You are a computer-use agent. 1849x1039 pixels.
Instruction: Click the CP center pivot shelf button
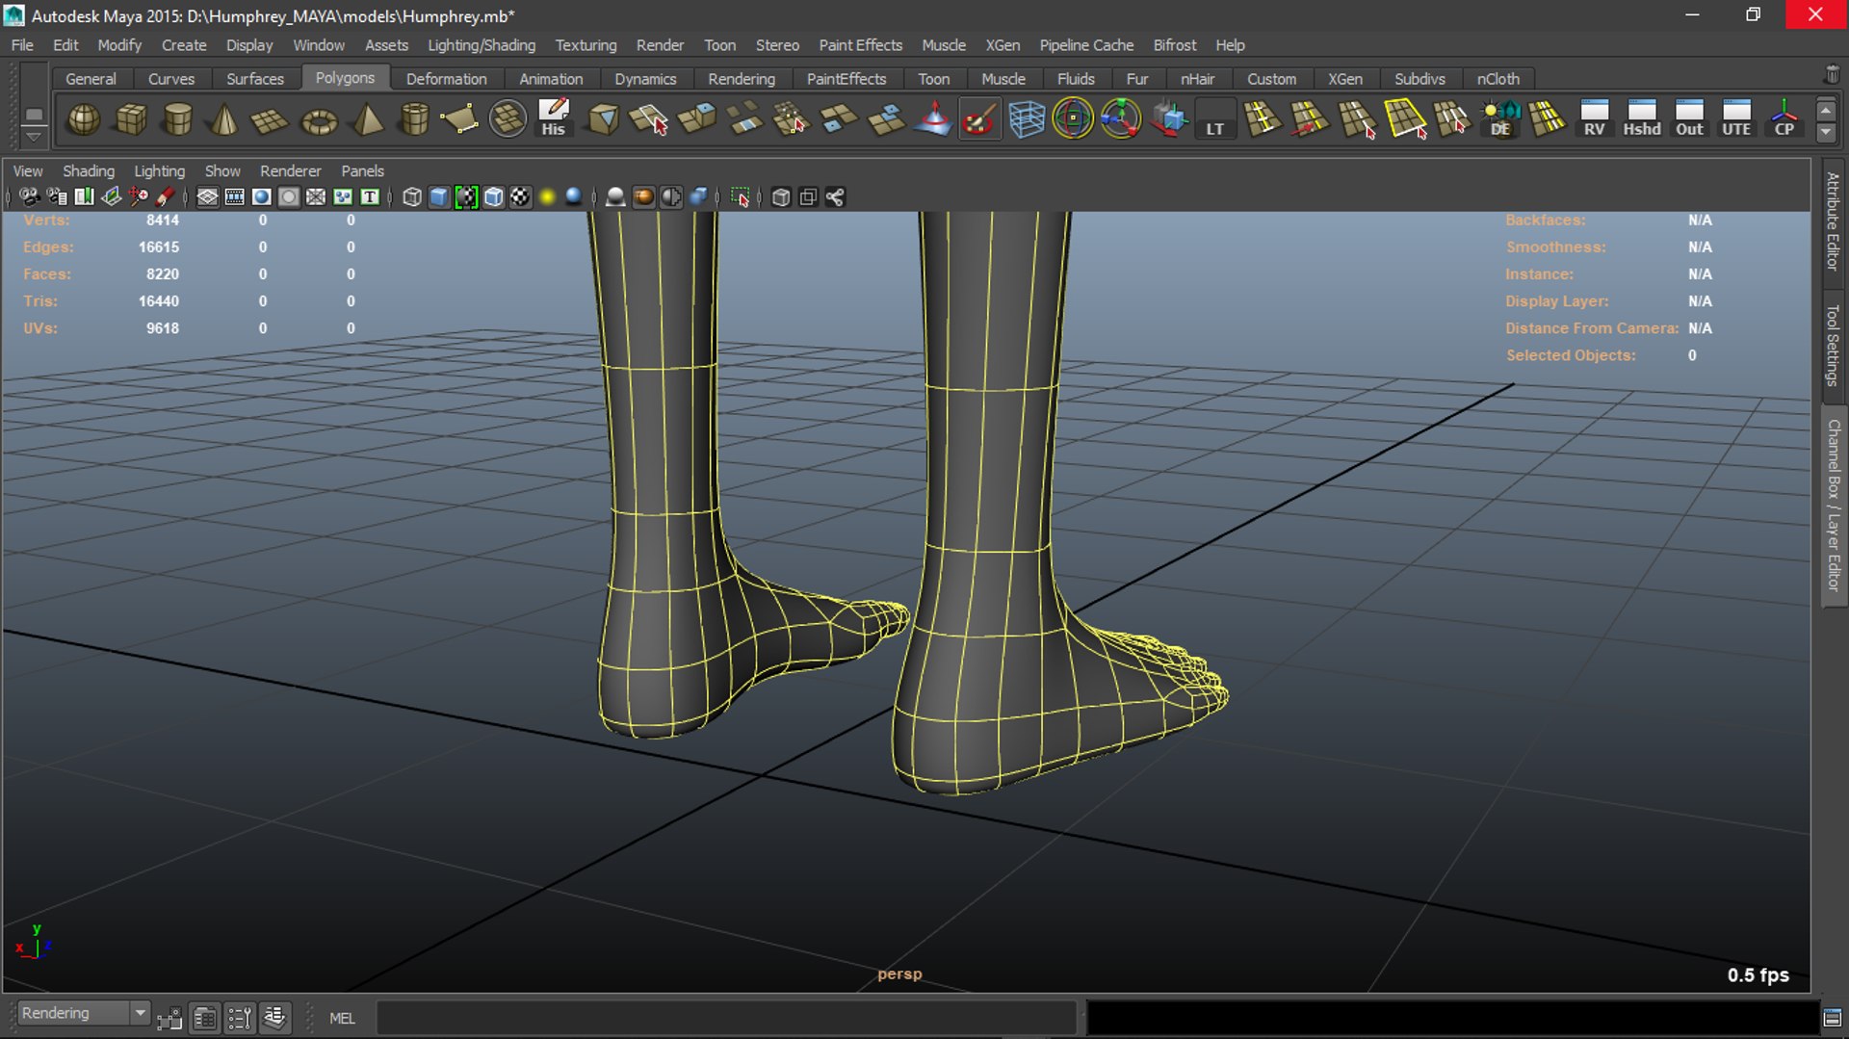coord(1784,119)
